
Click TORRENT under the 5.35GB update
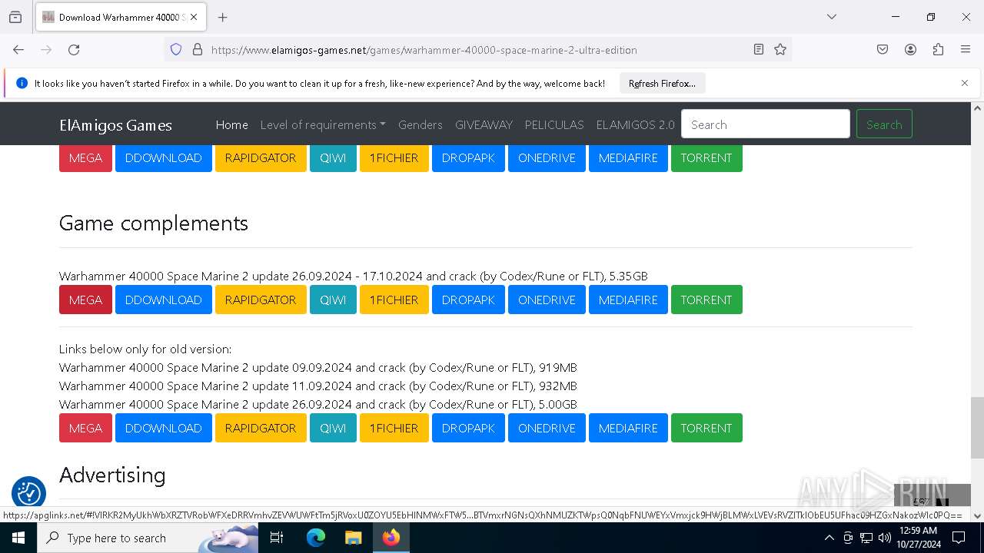(x=706, y=300)
